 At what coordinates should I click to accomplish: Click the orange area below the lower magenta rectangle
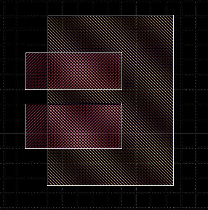coord(110,167)
